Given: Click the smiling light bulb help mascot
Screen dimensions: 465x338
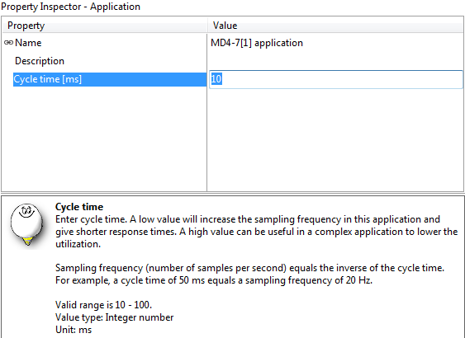Looking at the screenshot, I should tap(26, 224).
